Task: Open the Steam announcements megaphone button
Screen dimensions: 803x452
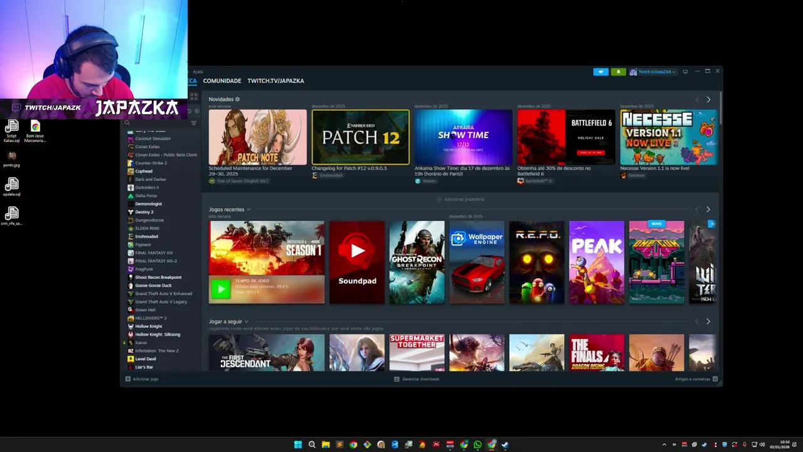Action: tap(600, 72)
